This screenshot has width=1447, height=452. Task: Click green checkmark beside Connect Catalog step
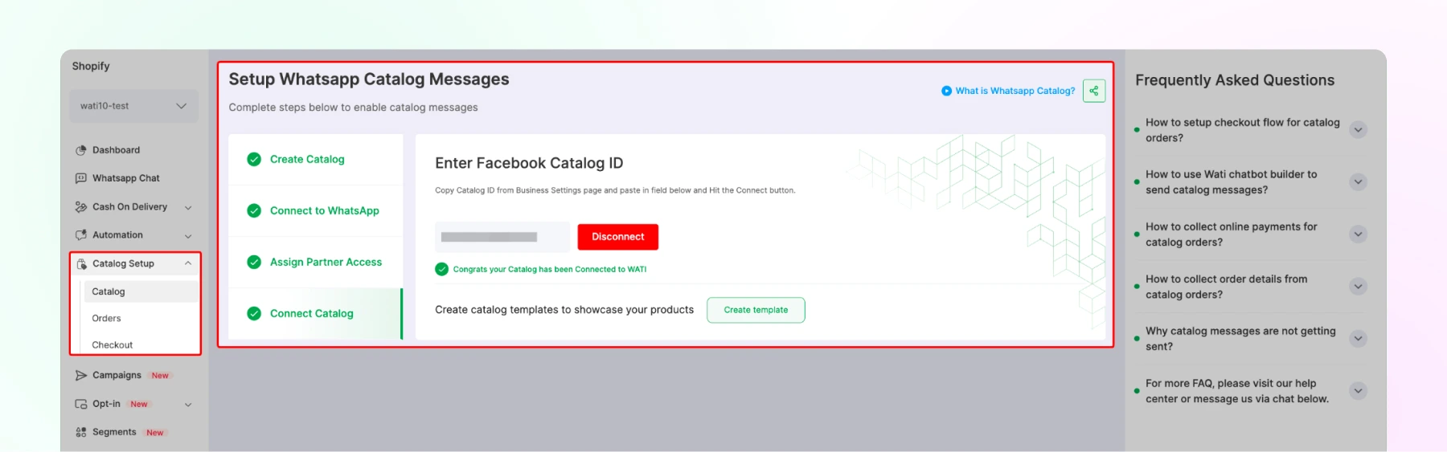click(x=254, y=314)
